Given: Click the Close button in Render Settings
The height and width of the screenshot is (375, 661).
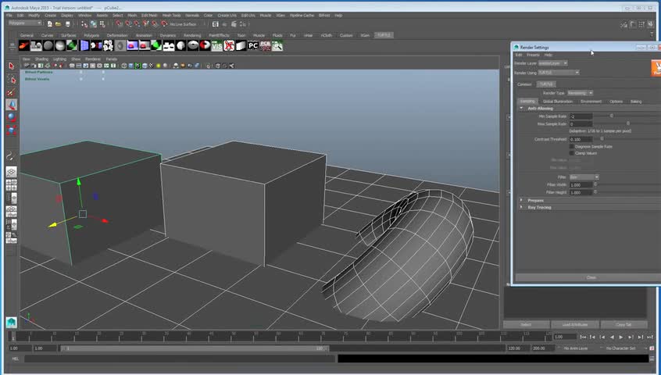Looking at the screenshot, I should (x=591, y=277).
